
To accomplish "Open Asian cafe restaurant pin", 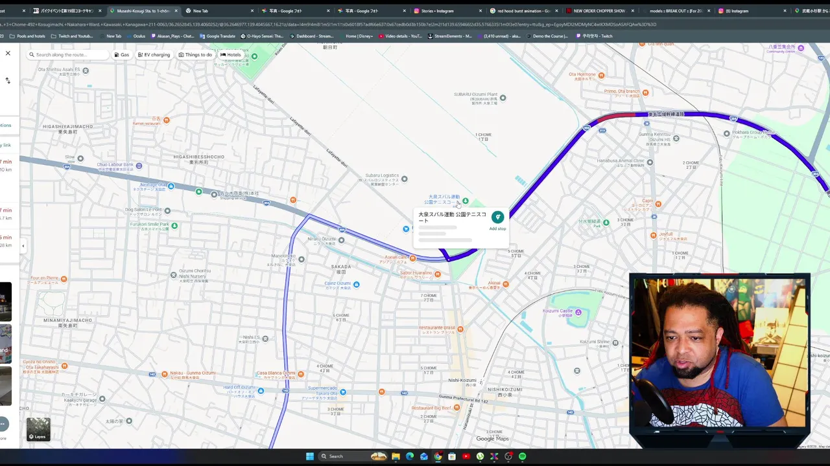I will point(412,258).
